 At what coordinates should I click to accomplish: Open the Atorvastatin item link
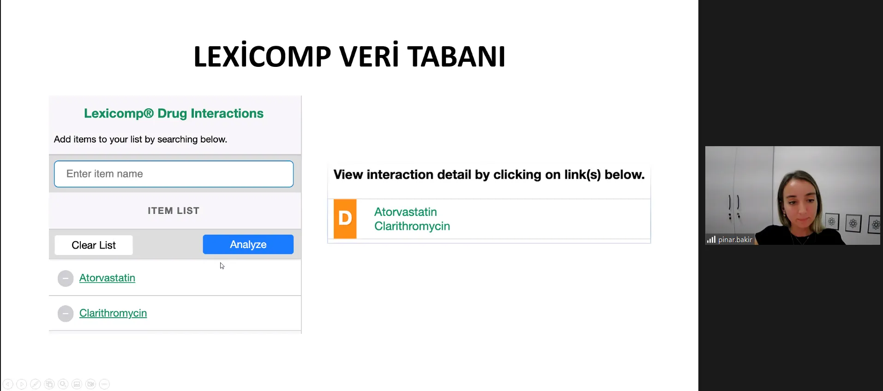(x=107, y=278)
